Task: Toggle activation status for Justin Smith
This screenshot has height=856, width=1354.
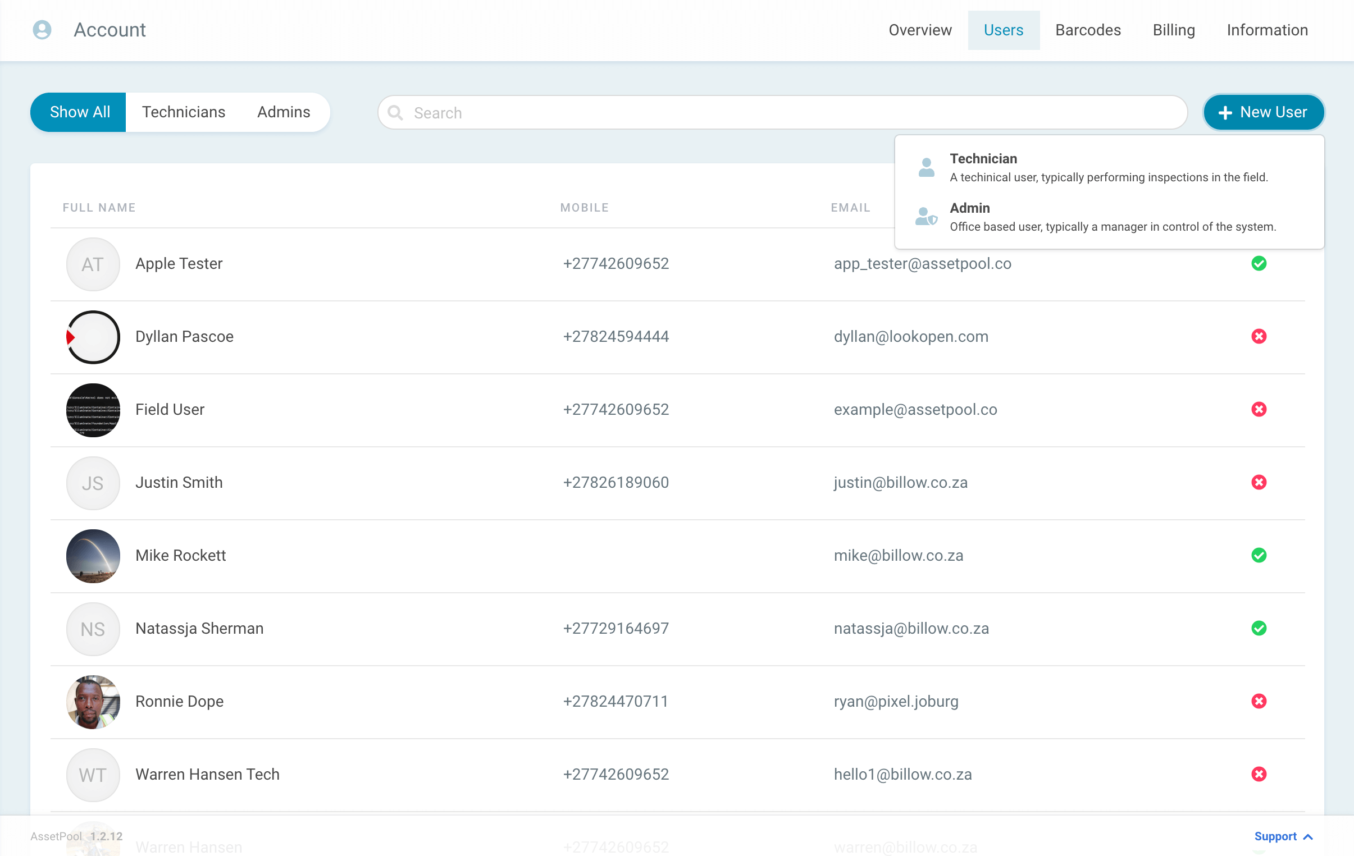Action: tap(1259, 482)
